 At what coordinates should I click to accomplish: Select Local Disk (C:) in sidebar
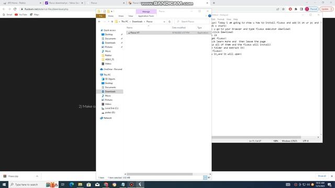coord(111,108)
